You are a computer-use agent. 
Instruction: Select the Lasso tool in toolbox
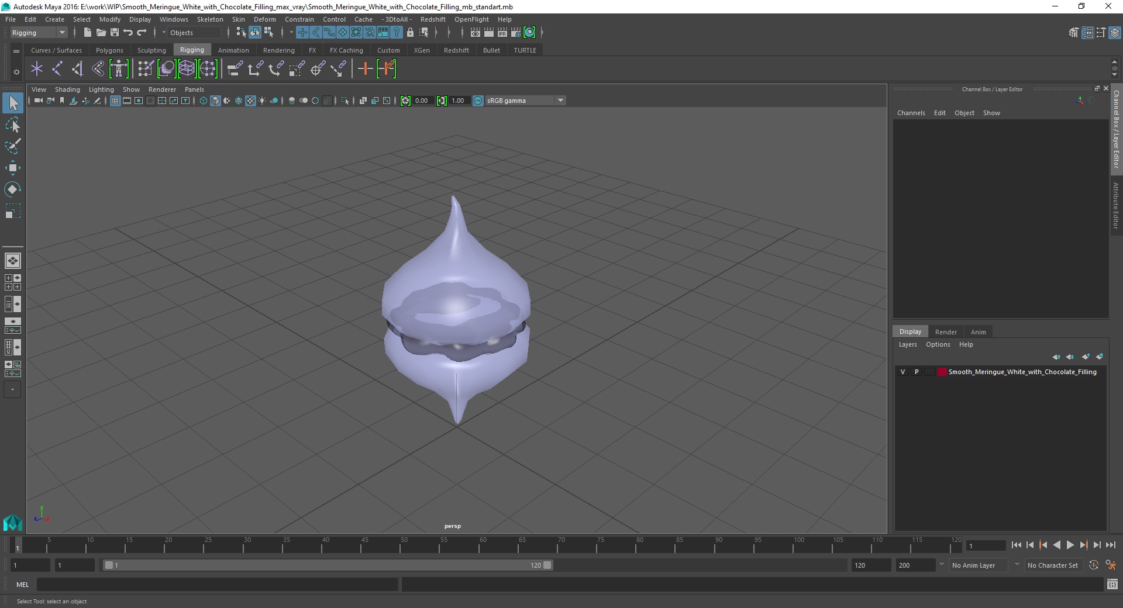(x=12, y=125)
